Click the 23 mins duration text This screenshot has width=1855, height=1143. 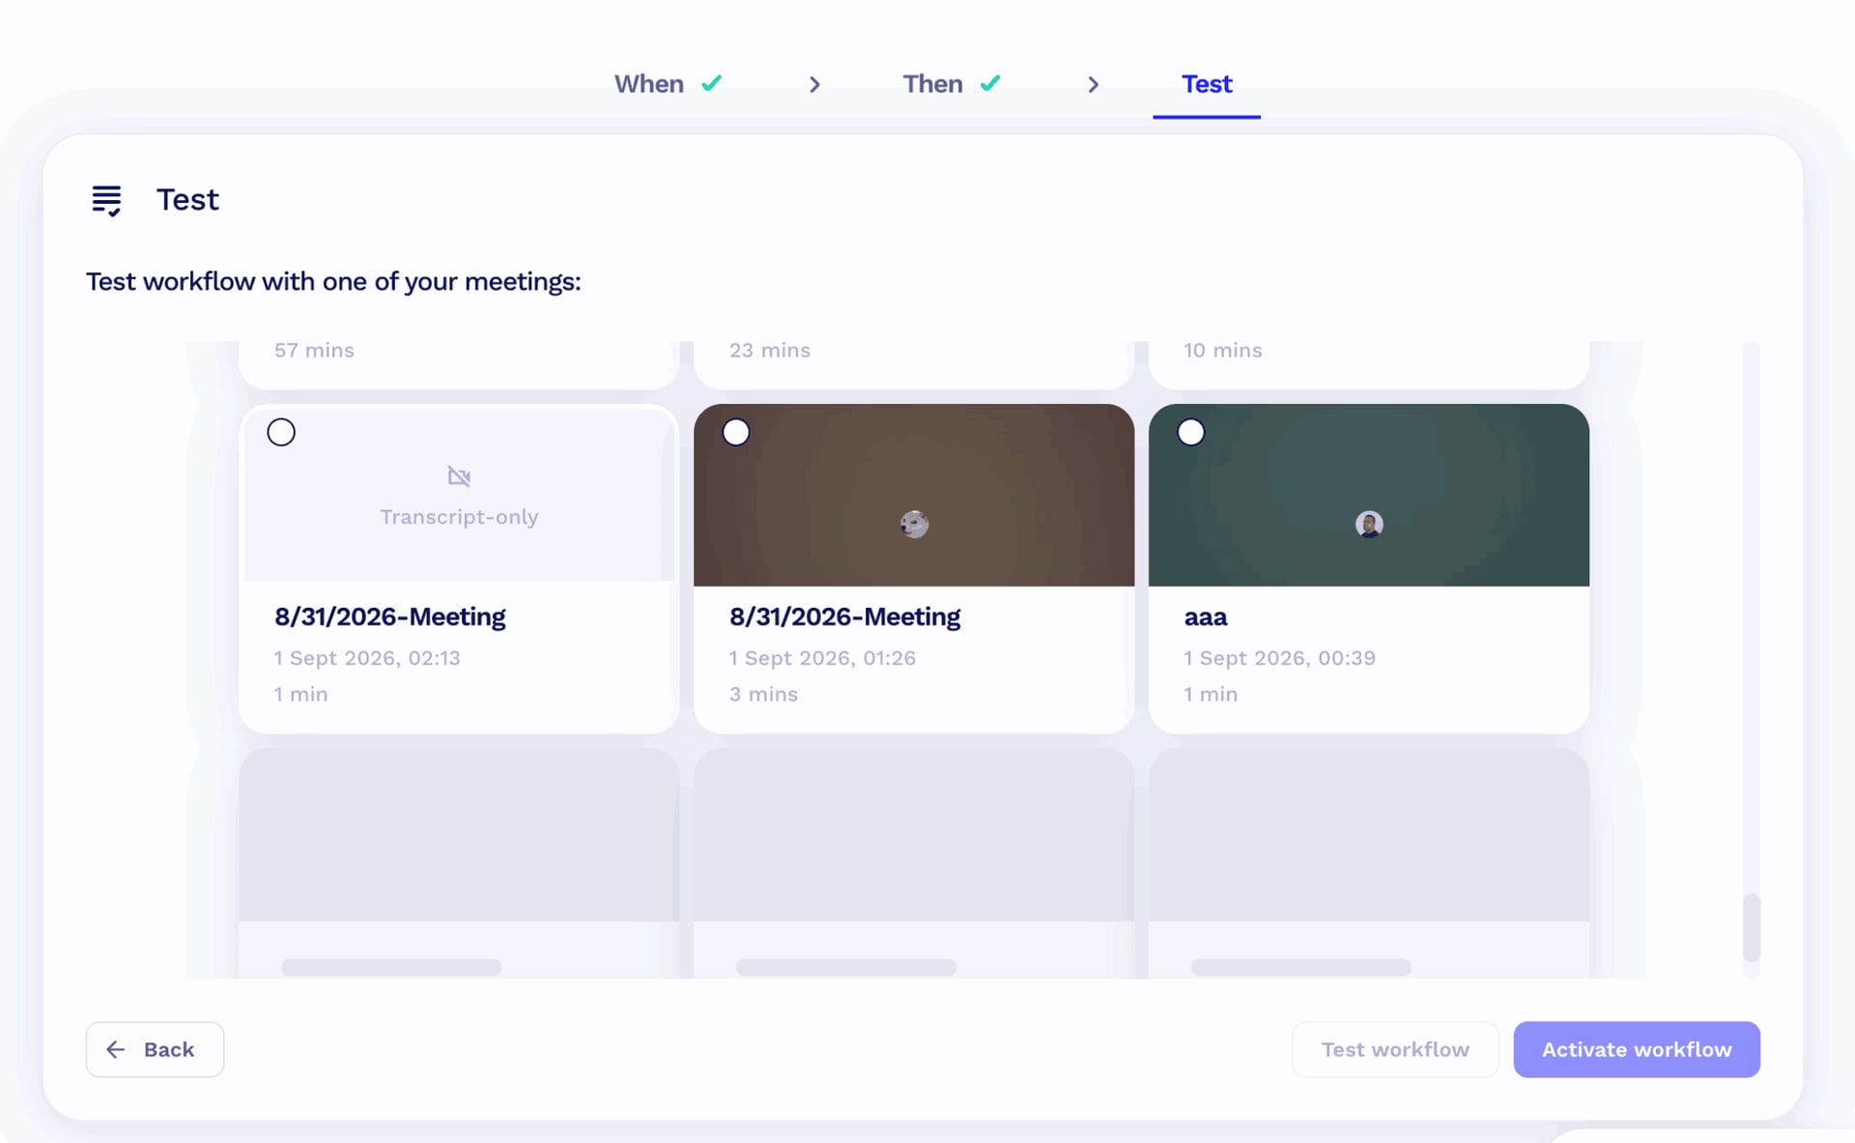[770, 350]
